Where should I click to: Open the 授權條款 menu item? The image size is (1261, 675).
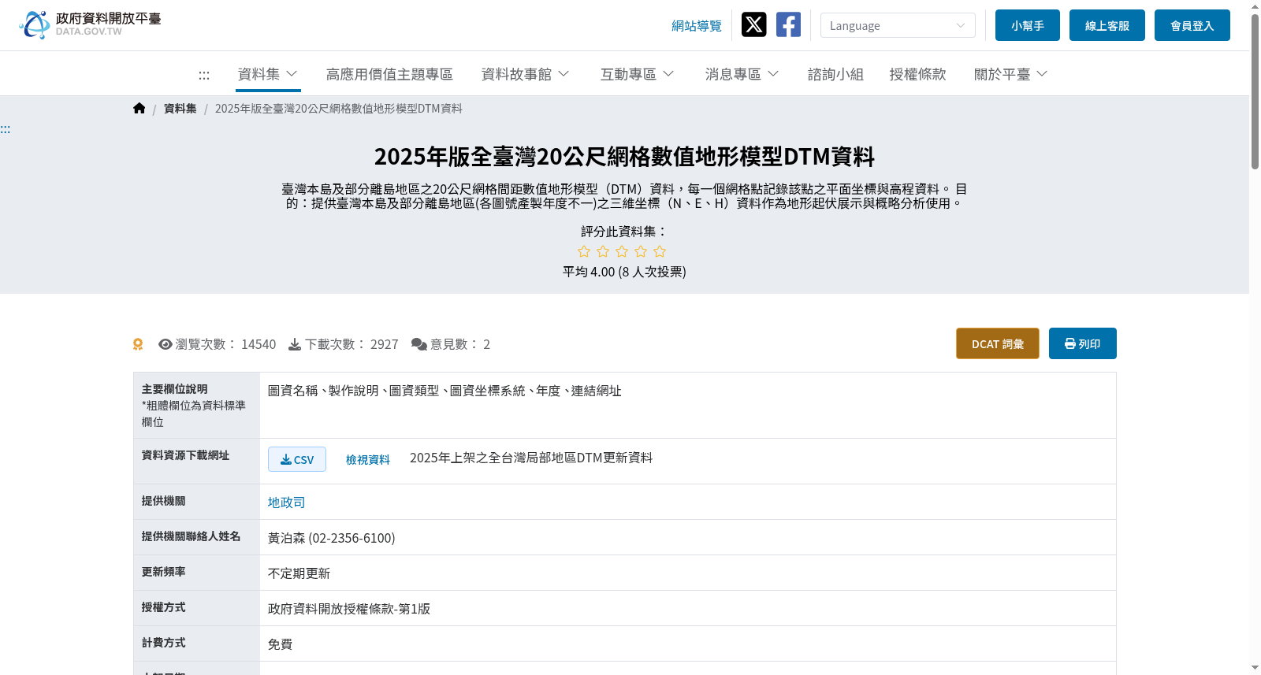917,74
